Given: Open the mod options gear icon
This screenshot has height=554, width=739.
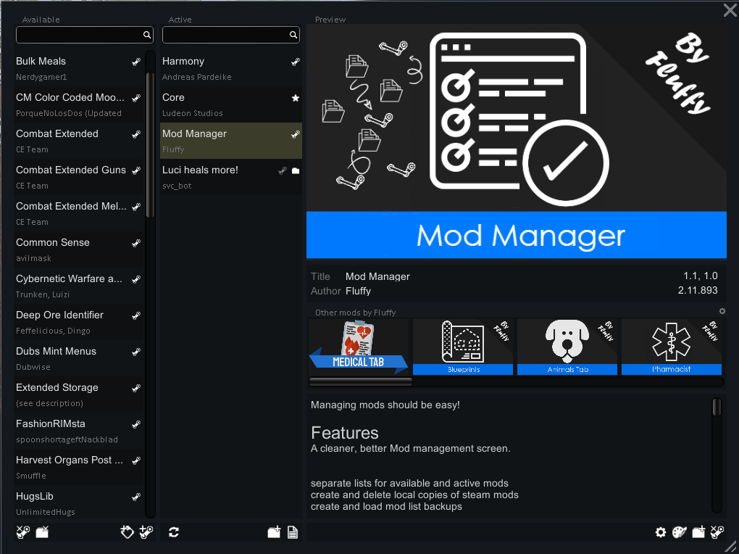Looking at the screenshot, I should click(x=660, y=532).
